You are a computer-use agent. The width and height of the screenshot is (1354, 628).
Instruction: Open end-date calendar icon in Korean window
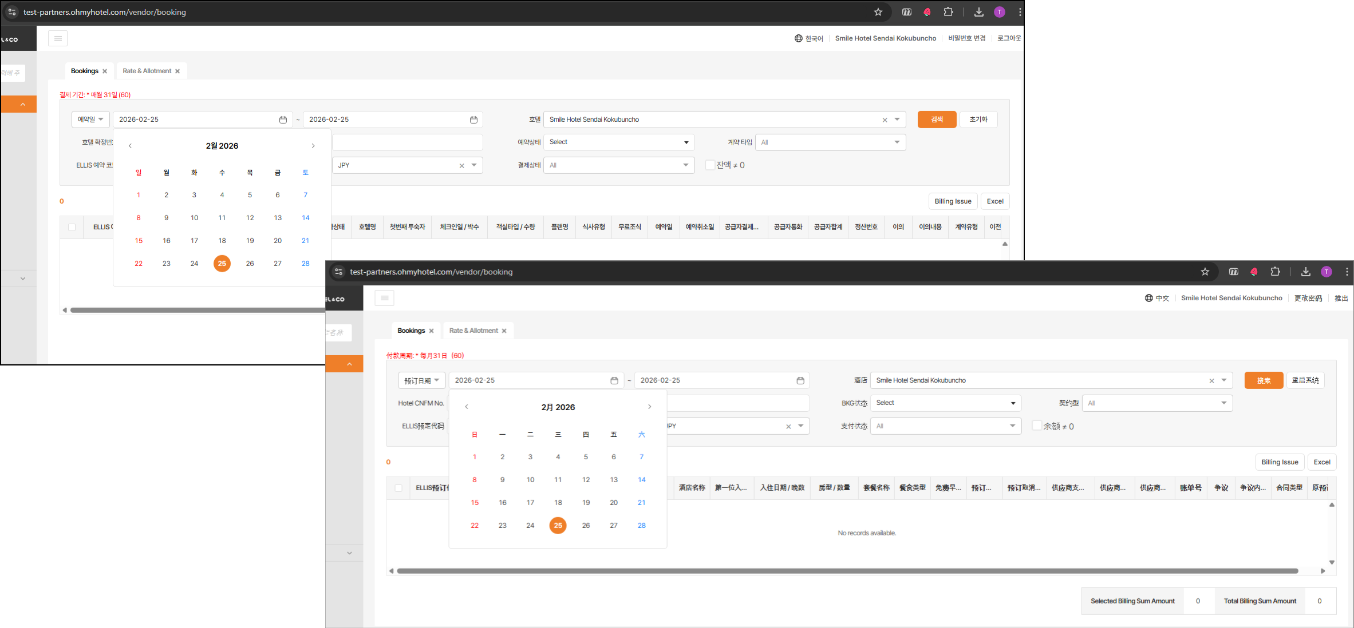(473, 120)
